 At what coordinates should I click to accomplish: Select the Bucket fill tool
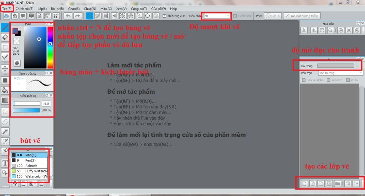(x=5, y=90)
